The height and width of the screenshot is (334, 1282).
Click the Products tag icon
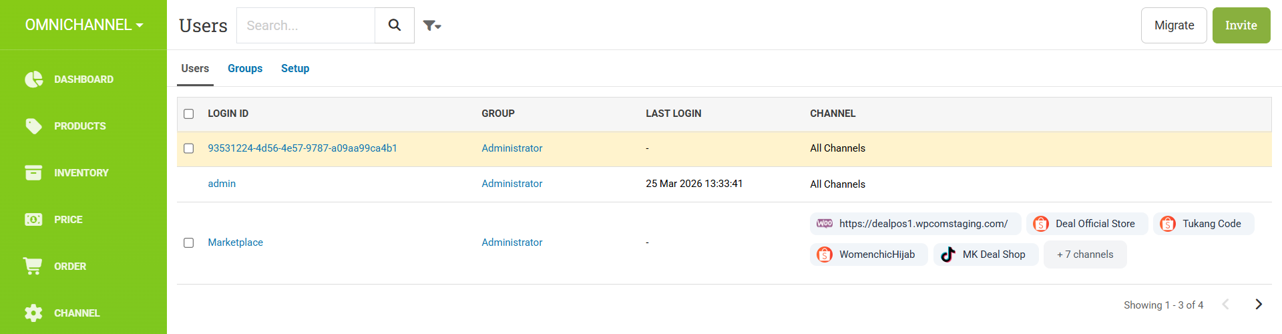coord(33,126)
